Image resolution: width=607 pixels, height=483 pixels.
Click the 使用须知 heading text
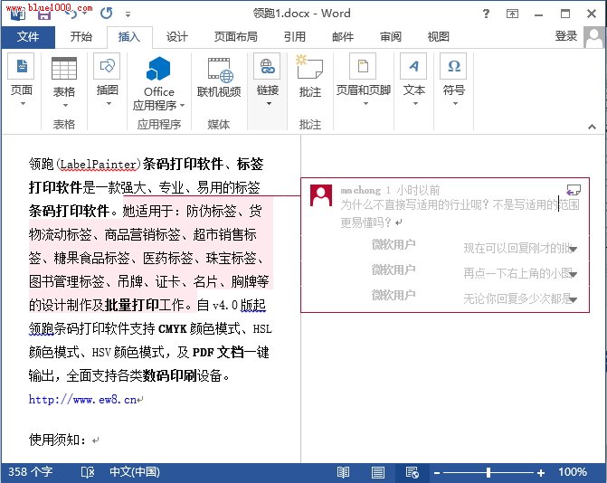[x=57, y=440]
